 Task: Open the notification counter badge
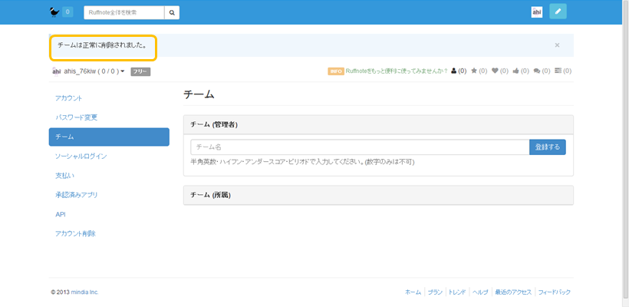(68, 12)
